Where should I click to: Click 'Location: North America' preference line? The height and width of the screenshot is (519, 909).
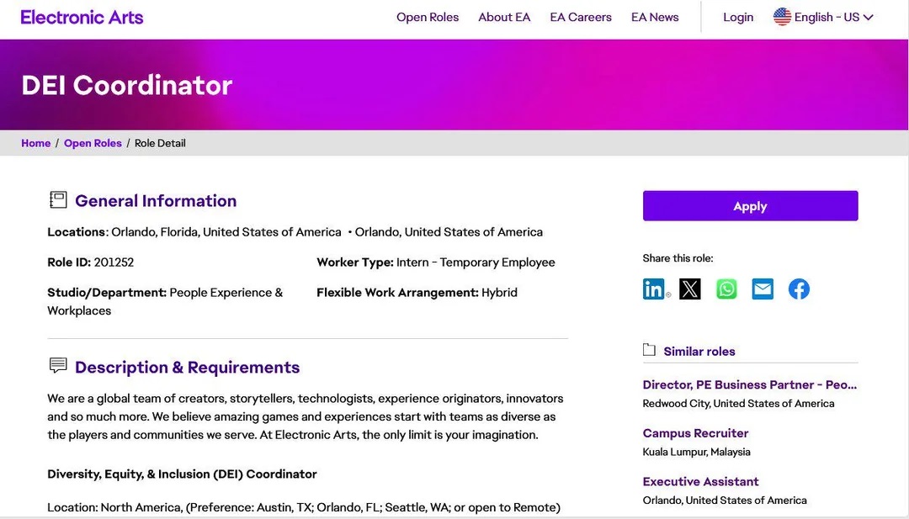(x=304, y=507)
